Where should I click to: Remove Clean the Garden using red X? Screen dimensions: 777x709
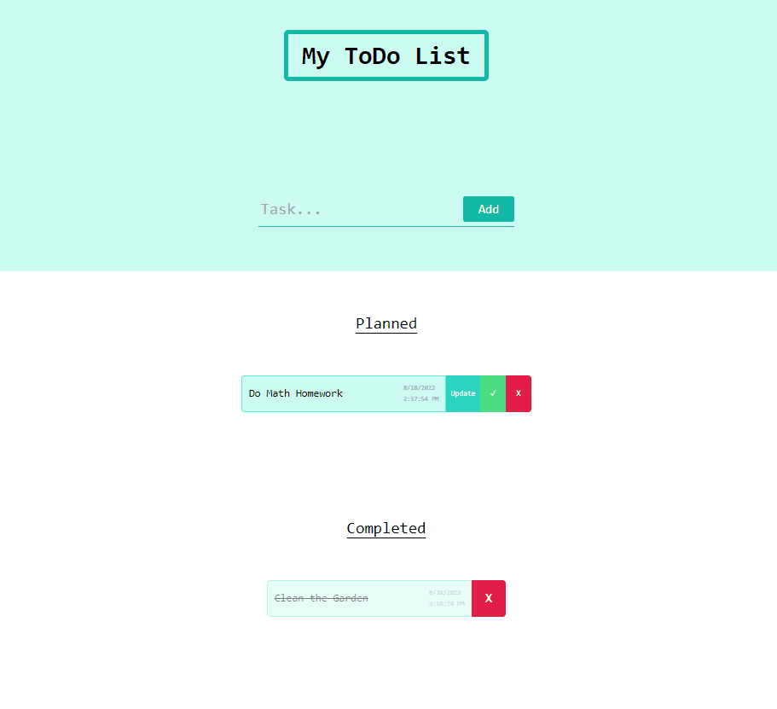point(488,598)
